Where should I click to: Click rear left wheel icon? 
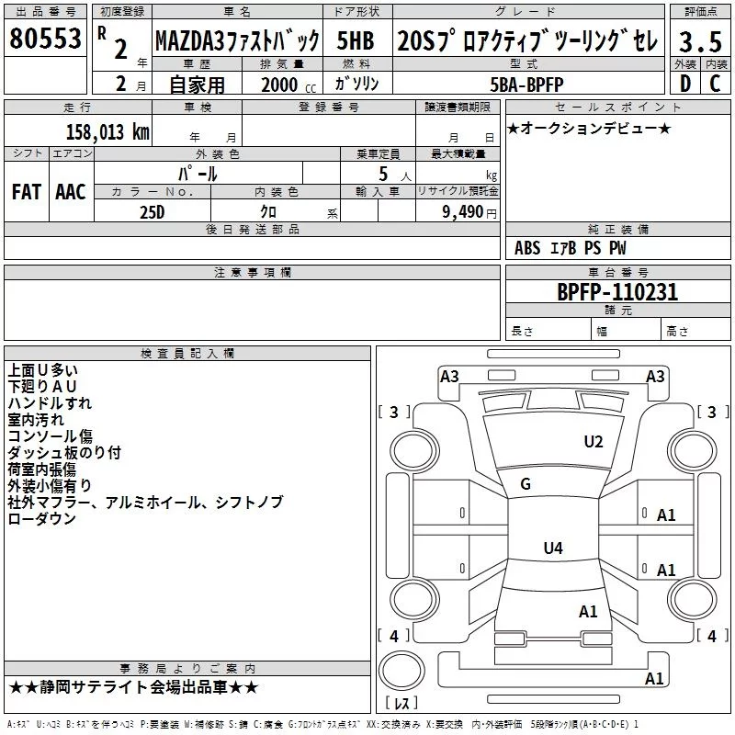click(x=414, y=599)
